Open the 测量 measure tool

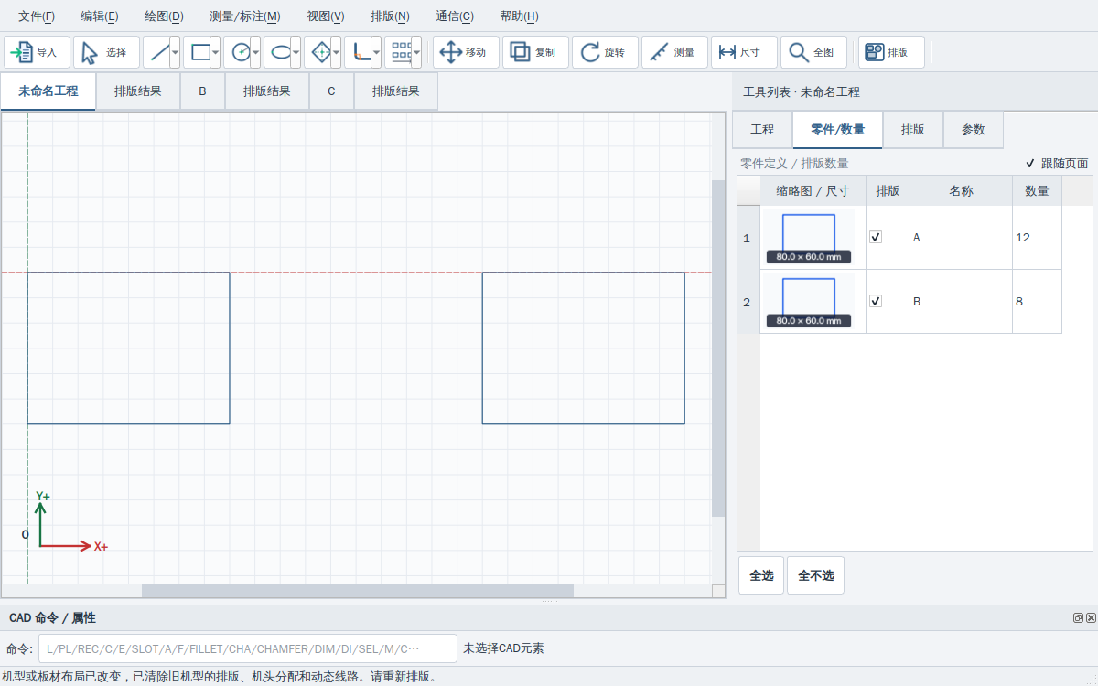tap(674, 52)
